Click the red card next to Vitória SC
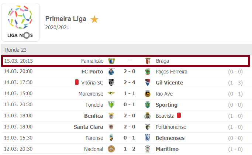 click(x=77, y=83)
